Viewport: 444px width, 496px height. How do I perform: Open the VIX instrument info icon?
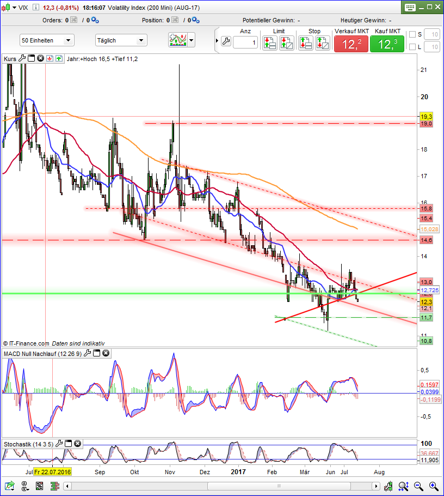(x=36, y=7)
